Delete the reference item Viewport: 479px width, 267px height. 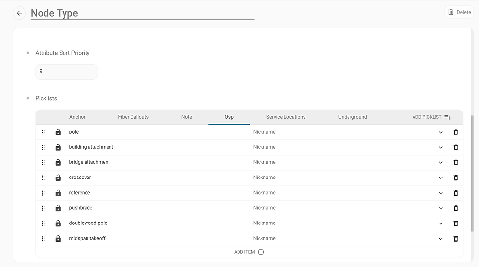click(x=456, y=193)
